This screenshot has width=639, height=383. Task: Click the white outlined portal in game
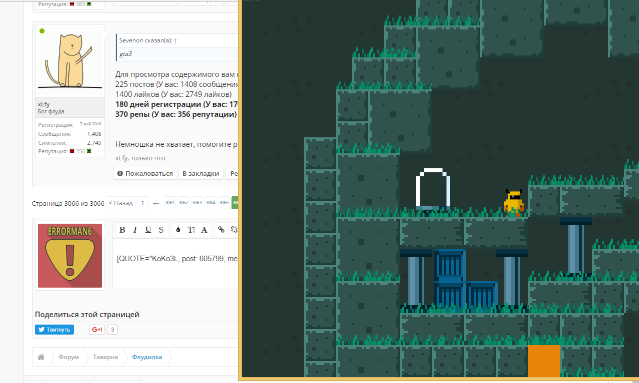tap(432, 188)
